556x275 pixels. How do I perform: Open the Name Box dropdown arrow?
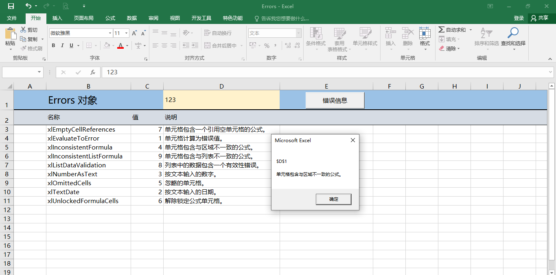tap(39, 72)
